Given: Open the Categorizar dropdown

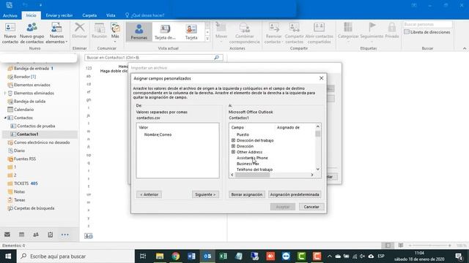Looking at the screenshot, I should click(x=348, y=32).
